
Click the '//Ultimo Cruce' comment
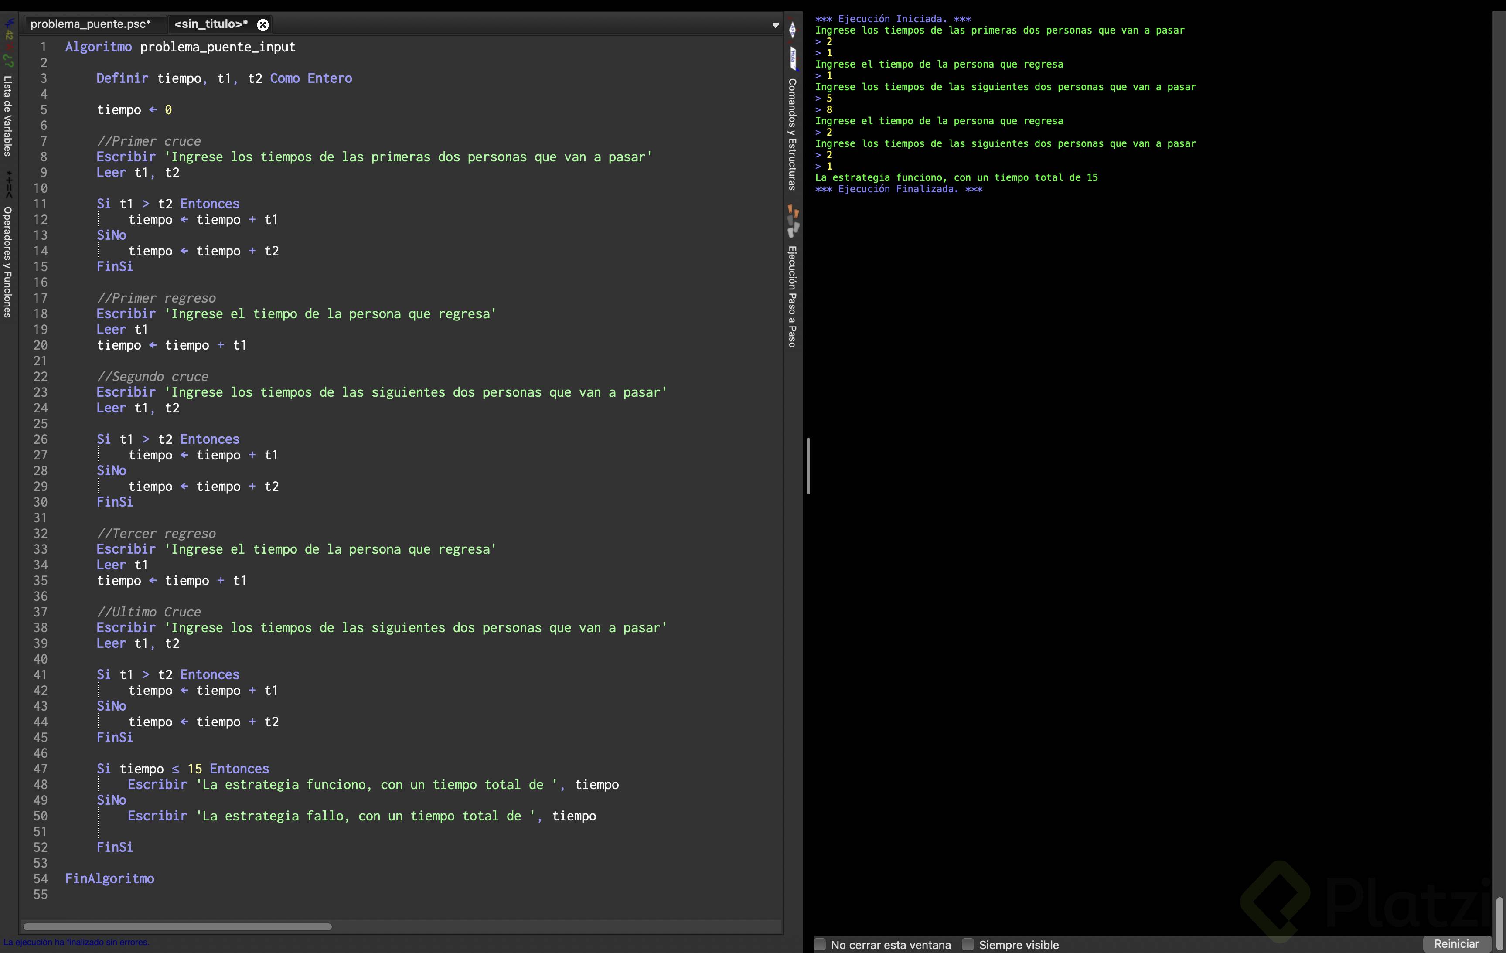click(x=149, y=612)
